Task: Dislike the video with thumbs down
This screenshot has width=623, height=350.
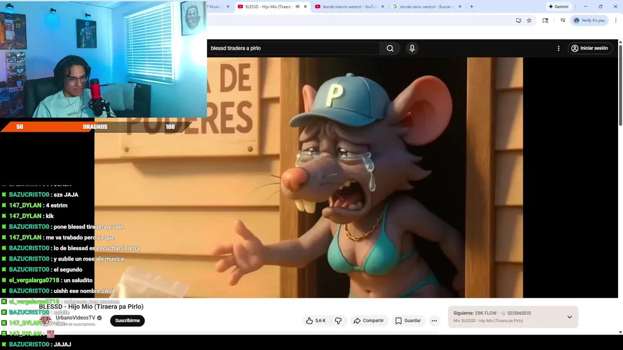Action: click(338, 320)
